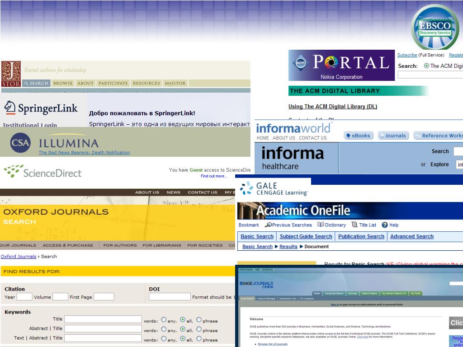Select 'phrase' for Abstract | Title row
Image resolution: width=463 pixels, height=347 pixels.
[199, 329]
